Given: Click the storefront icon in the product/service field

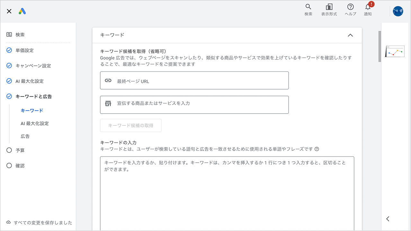Looking at the screenshot, I should click(x=108, y=104).
